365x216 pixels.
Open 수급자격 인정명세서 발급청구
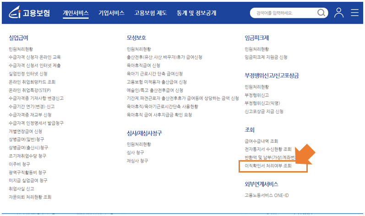36,123
